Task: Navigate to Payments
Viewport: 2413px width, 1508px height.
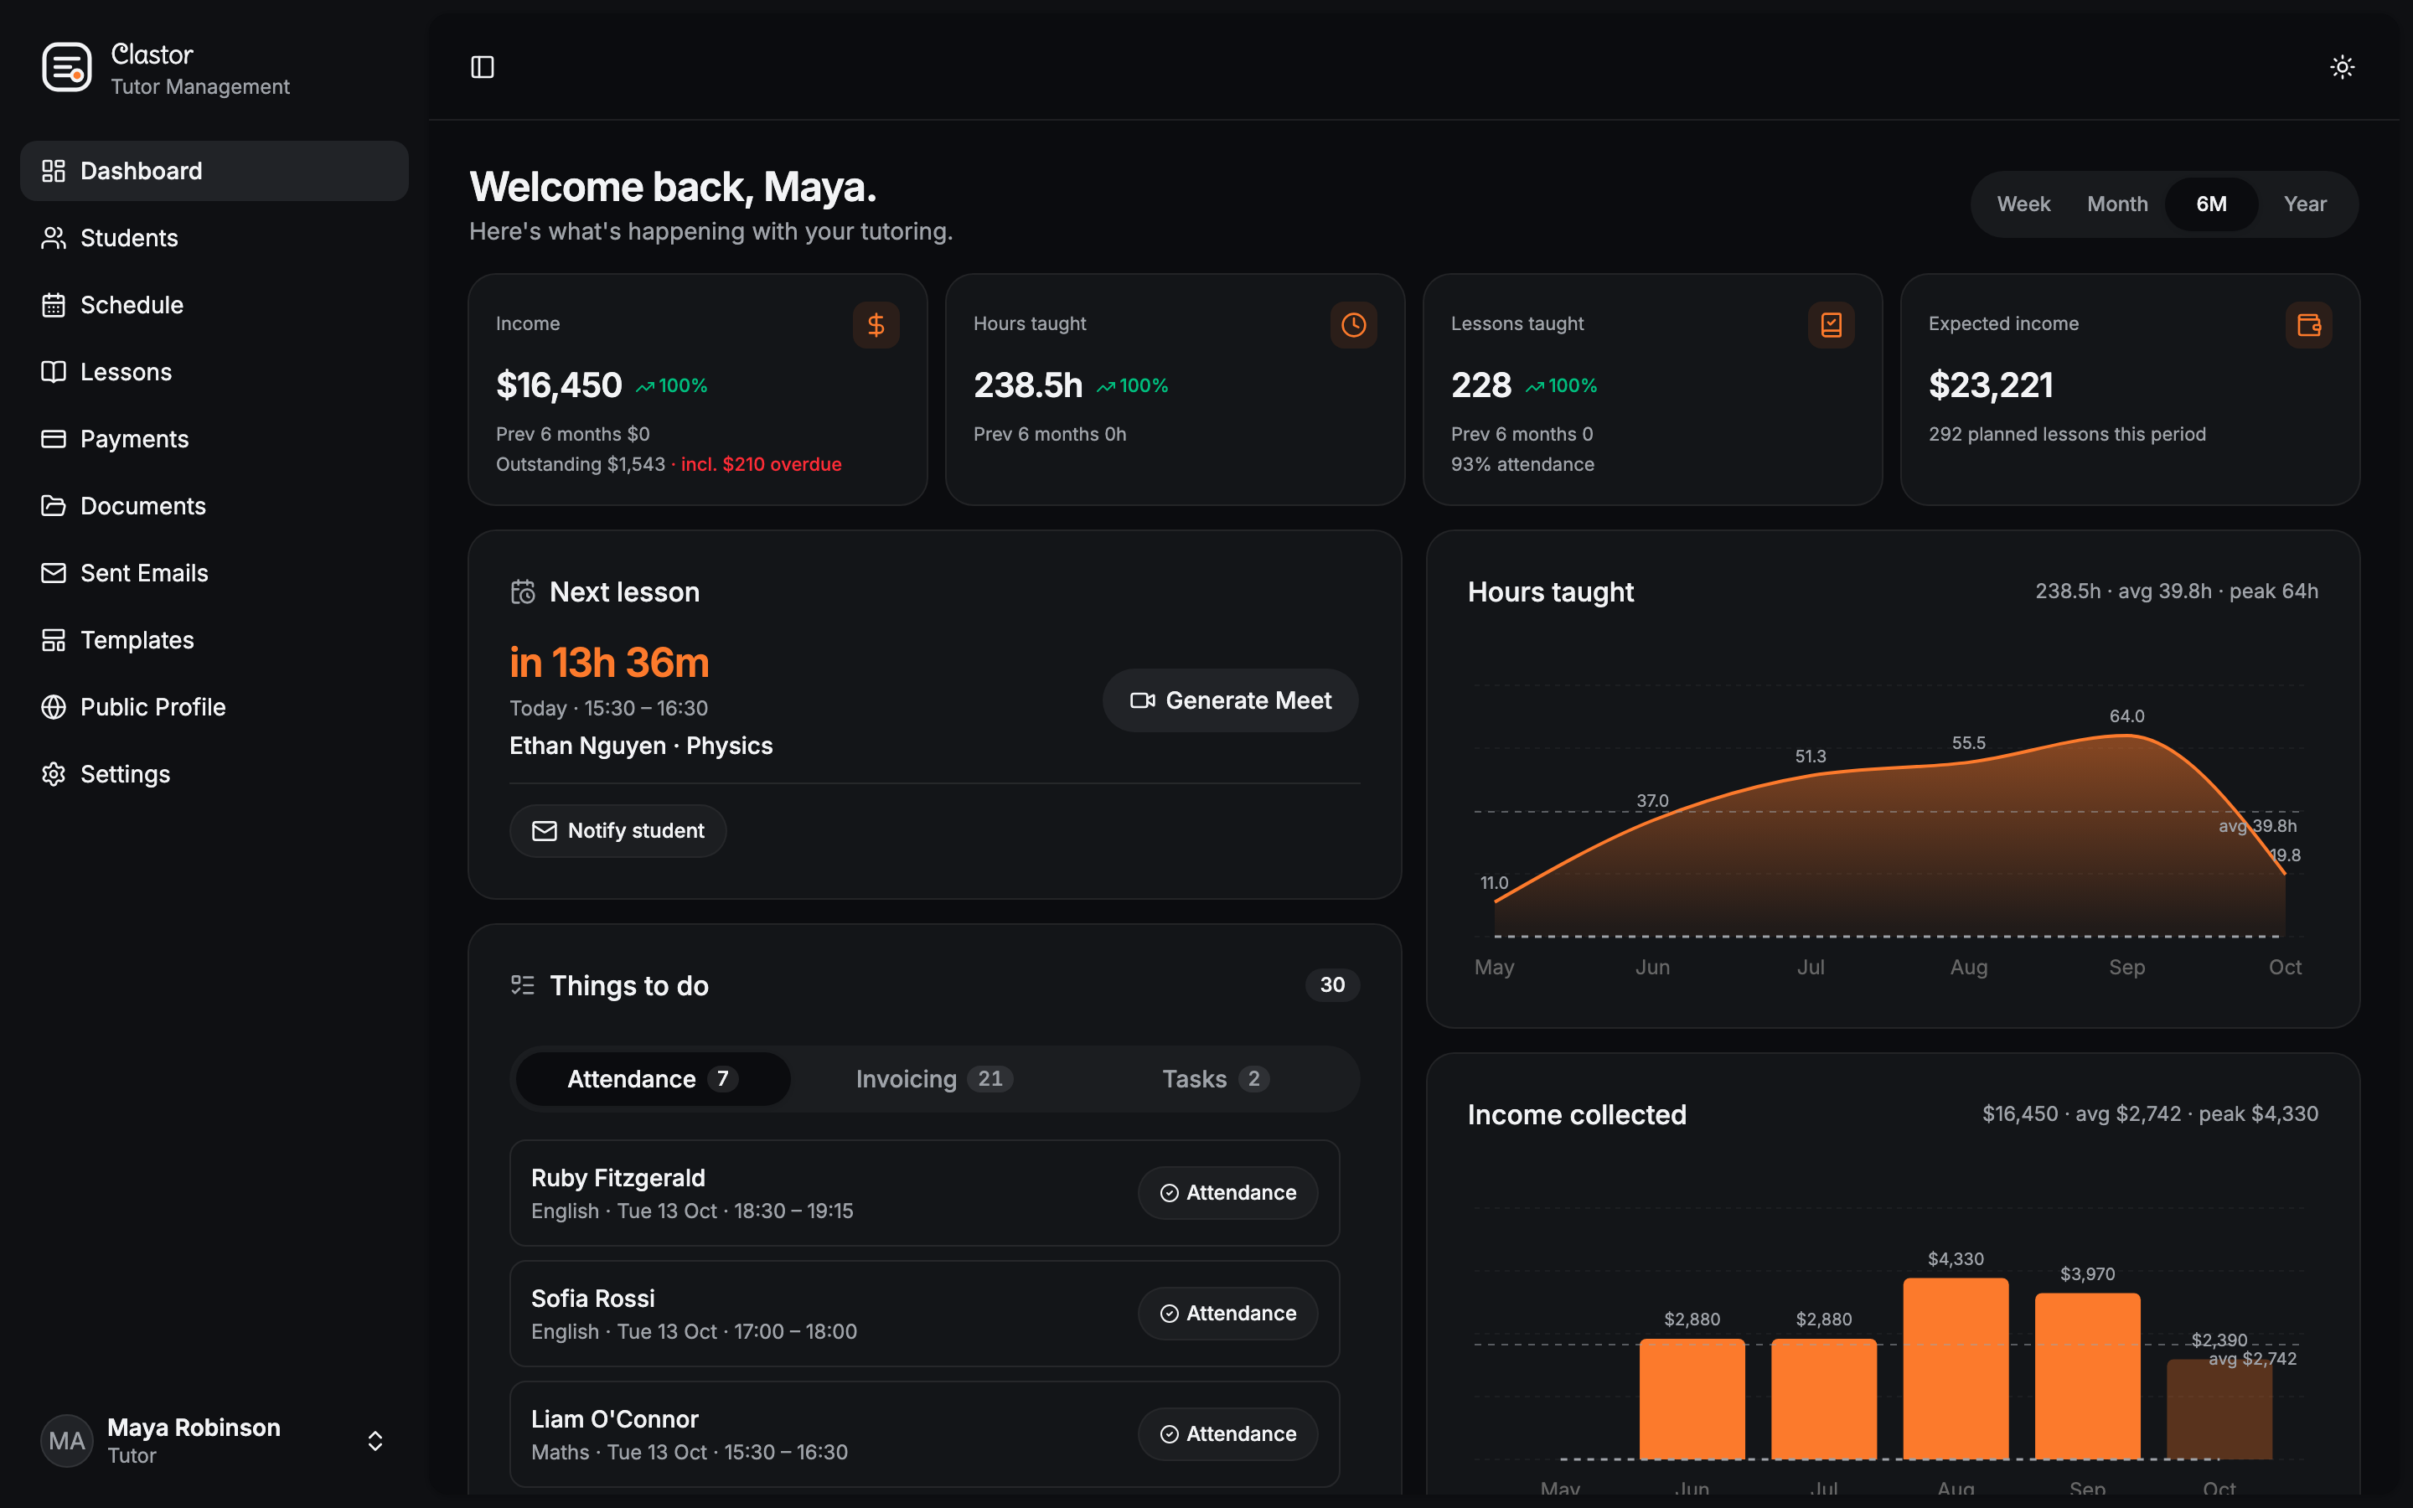Action: [214, 439]
